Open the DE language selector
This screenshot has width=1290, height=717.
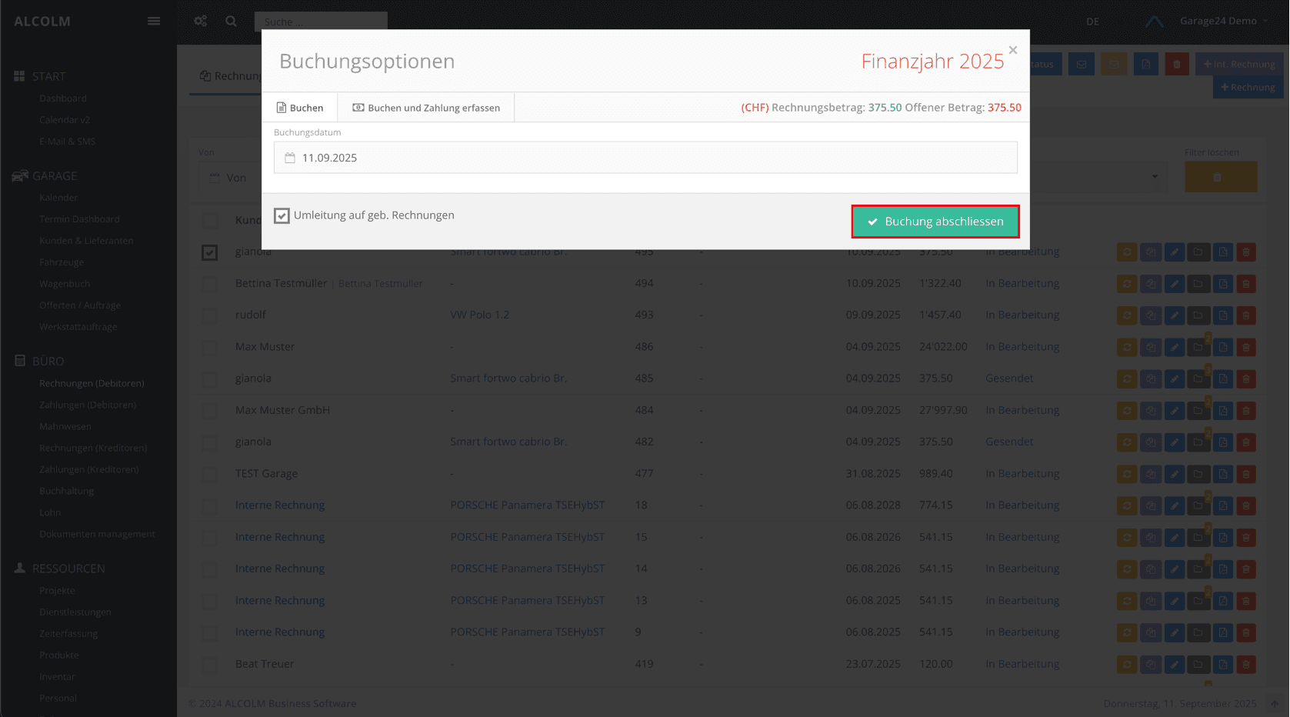(1092, 22)
